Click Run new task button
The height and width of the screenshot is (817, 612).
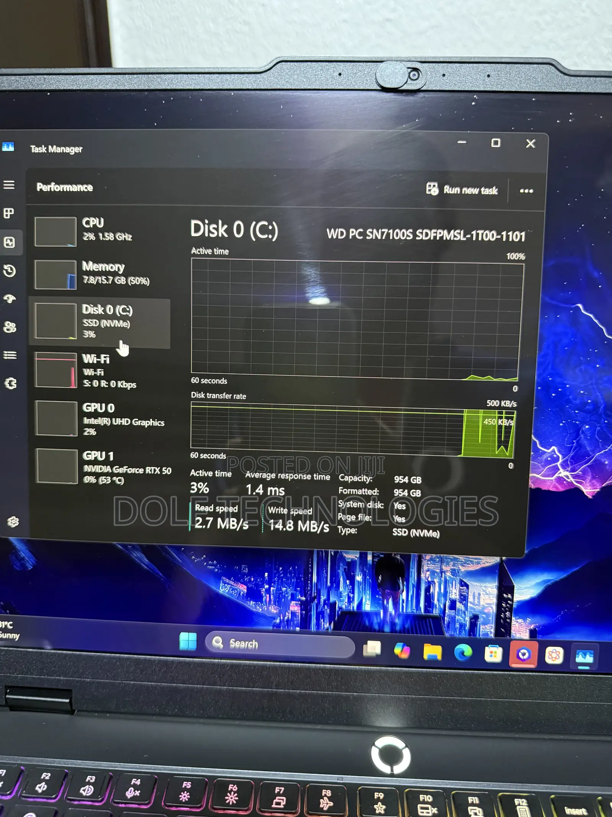pyautogui.click(x=462, y=190)
